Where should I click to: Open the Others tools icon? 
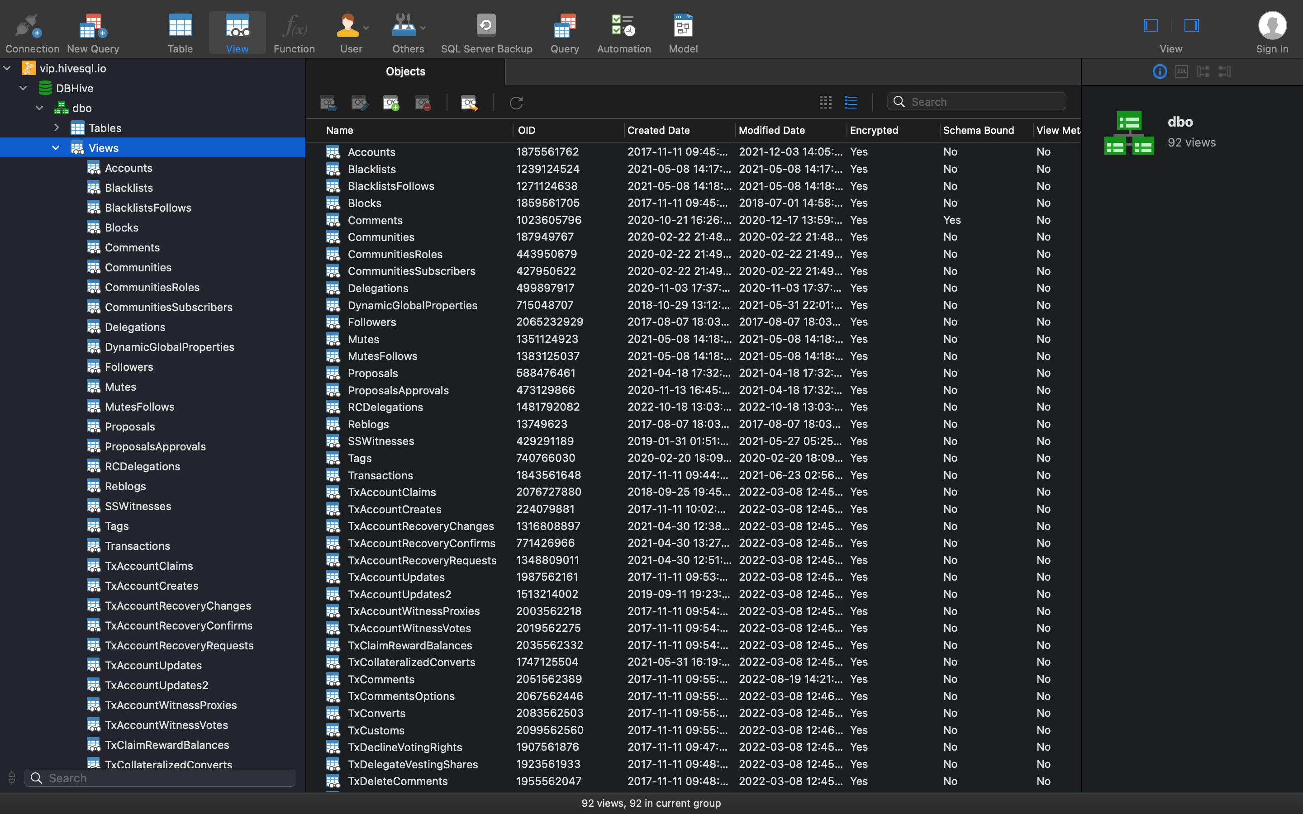(404, 26)
